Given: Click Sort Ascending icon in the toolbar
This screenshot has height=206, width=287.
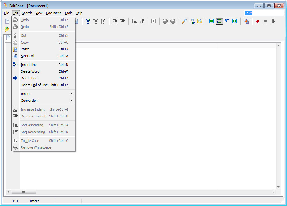Looking at the screenshot, I should coord(134,21).
